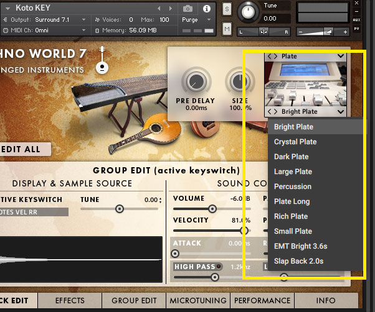Adjust the ATTACK slider handle
Screen dimensions: 375x312
tap(175, 254)
